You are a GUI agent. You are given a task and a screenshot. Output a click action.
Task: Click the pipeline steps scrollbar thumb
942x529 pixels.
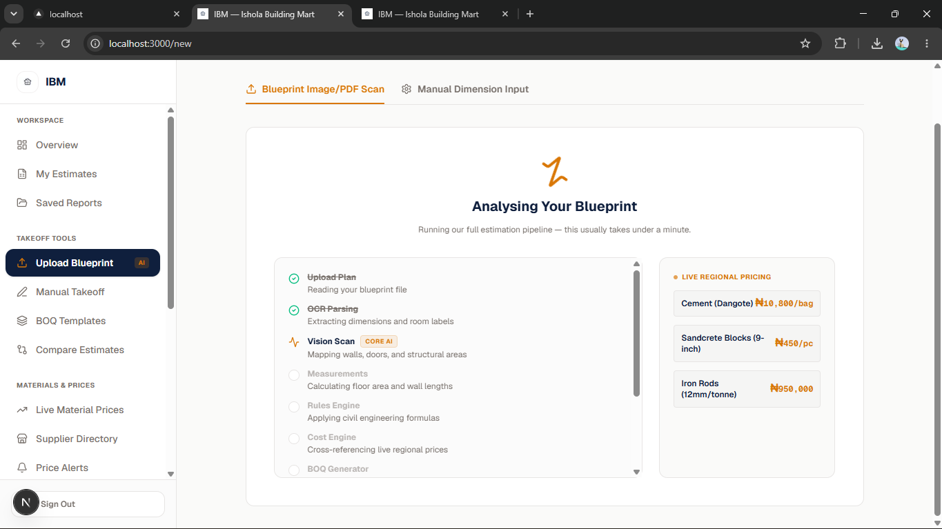[x=636, y=333]
